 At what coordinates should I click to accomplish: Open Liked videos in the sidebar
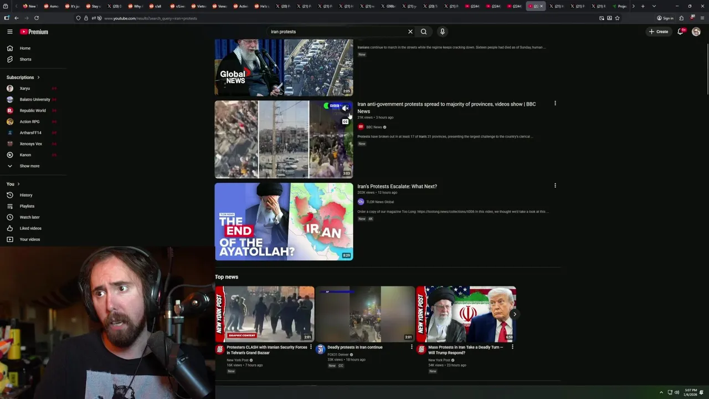33,228
